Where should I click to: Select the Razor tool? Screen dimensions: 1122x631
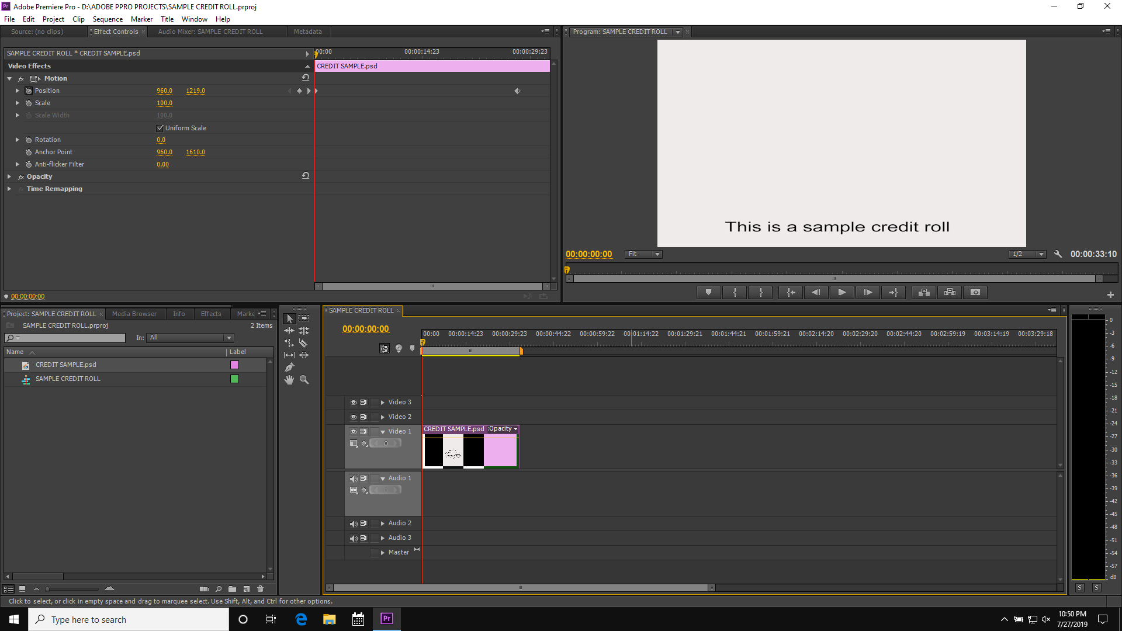(x=304, y=343)
